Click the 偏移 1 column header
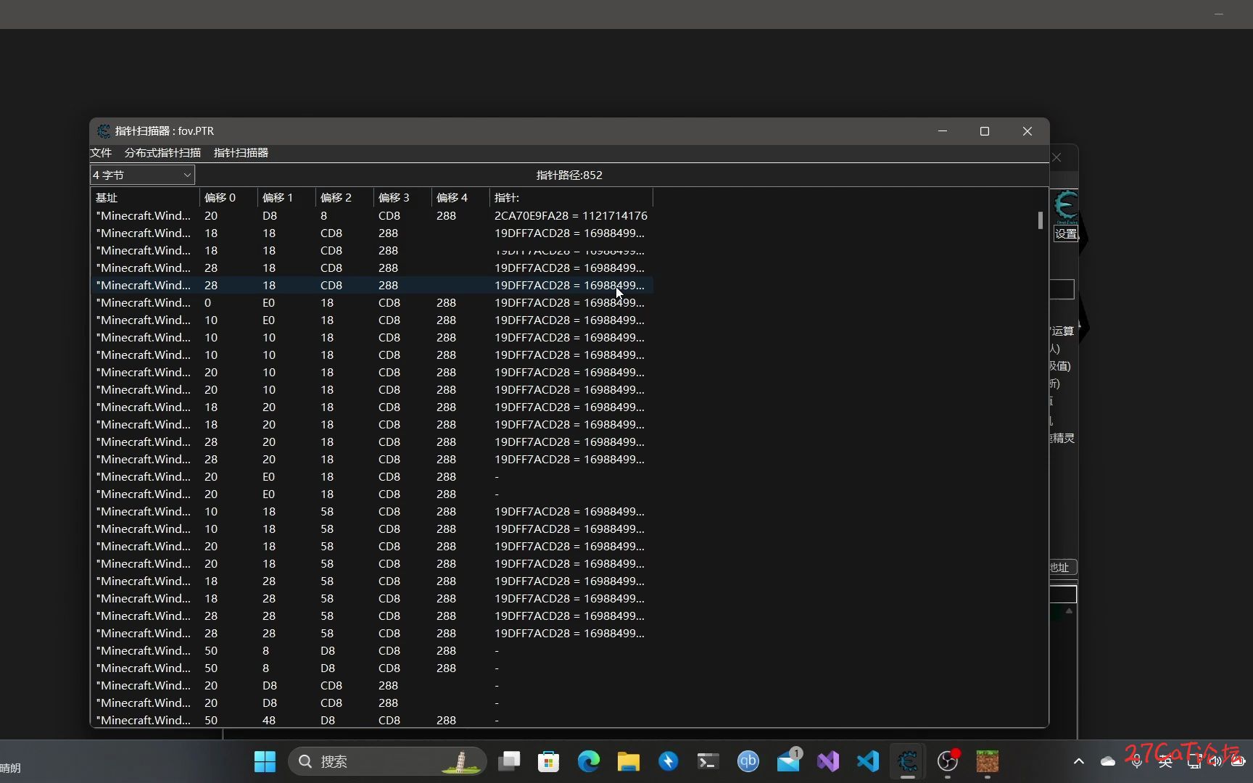1253x783 pixels. point(286,197)
